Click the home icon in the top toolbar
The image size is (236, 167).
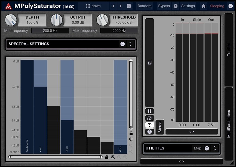[x=203, y=6]
